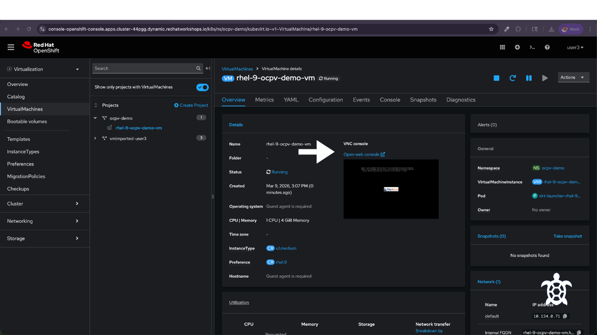
Task: Open the virt-launcher pod link
Action: pos(560,196)
